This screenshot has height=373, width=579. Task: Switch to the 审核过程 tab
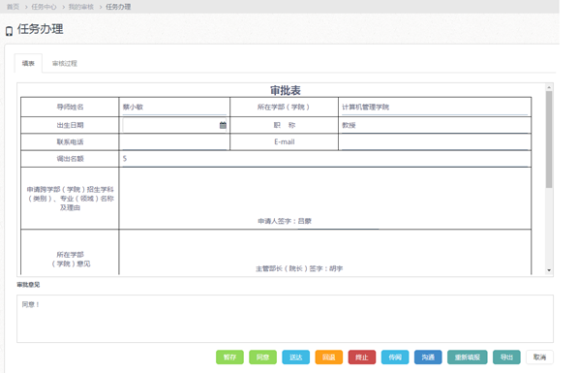point(65,63)
